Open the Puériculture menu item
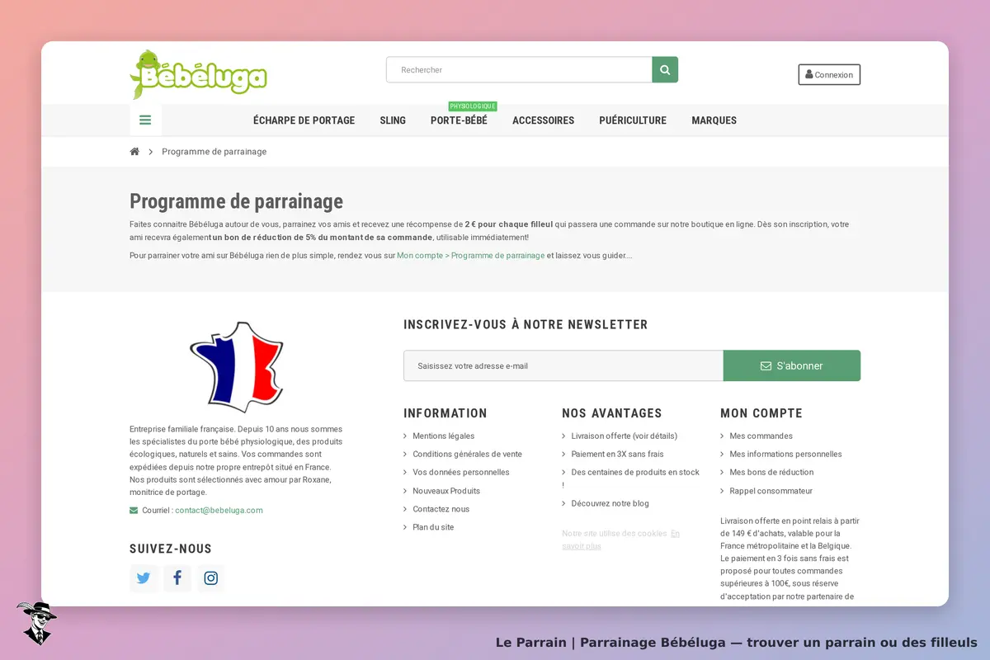Viewport: 990px width, 660px height. 633,120
